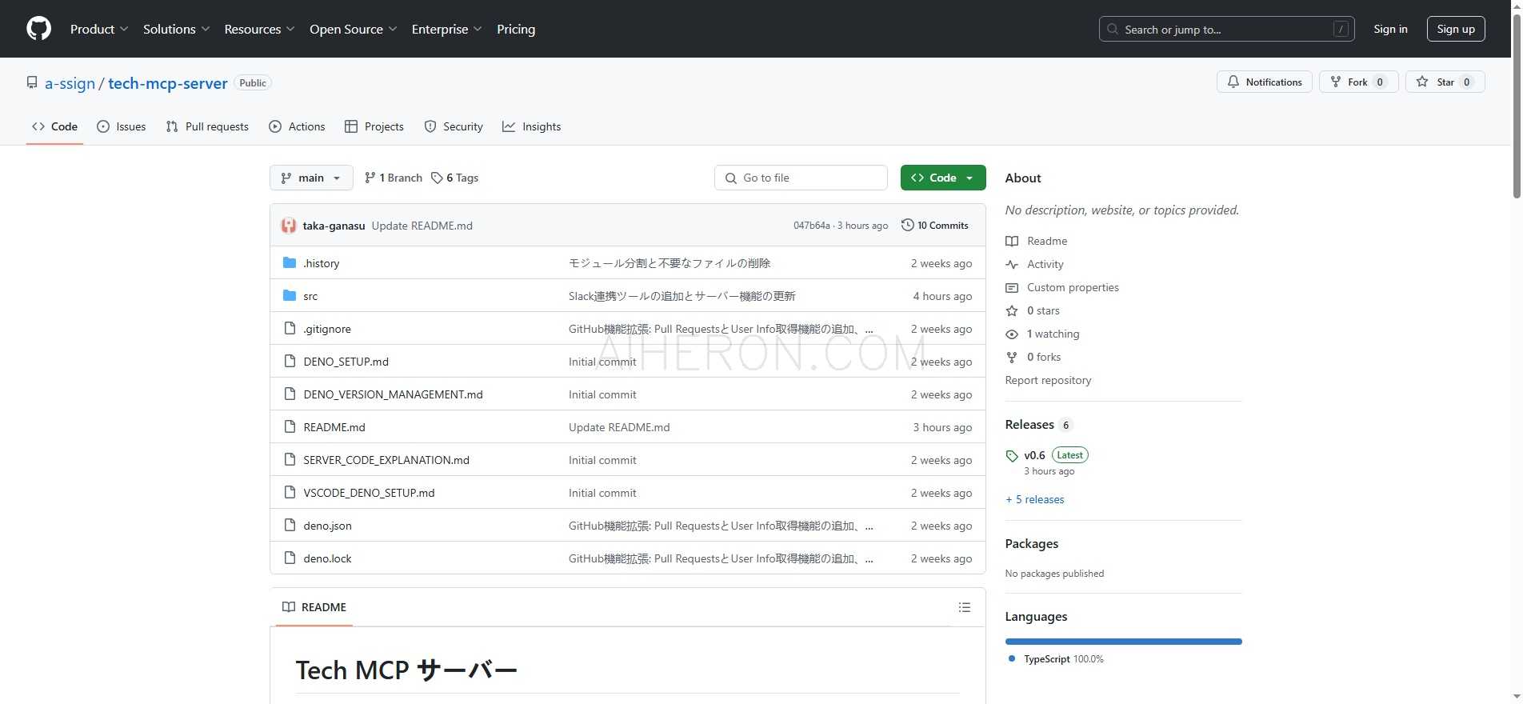Click the Activity pulse icon
This screenshot has height=704, width=1523.
click(1012, 265)
